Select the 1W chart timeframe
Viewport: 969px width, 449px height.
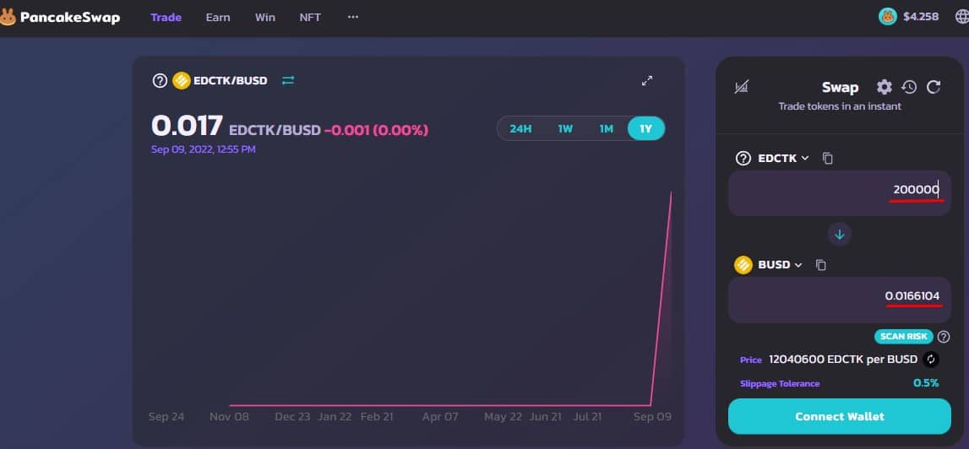(x=565, y=129)
